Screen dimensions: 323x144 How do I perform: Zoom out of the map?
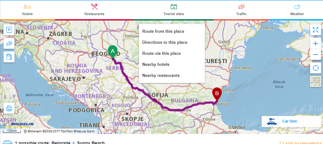tap(315, 55)
